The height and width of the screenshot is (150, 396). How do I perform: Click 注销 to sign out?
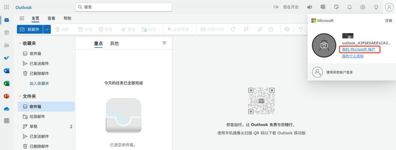(x=388, y=21)
